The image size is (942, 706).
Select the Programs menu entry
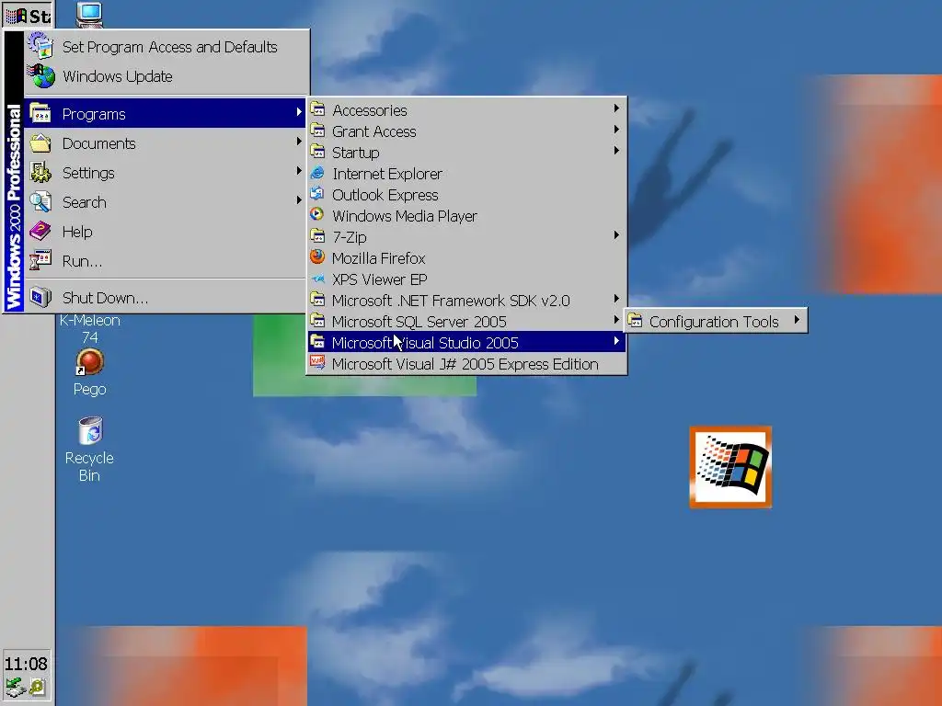166,113
